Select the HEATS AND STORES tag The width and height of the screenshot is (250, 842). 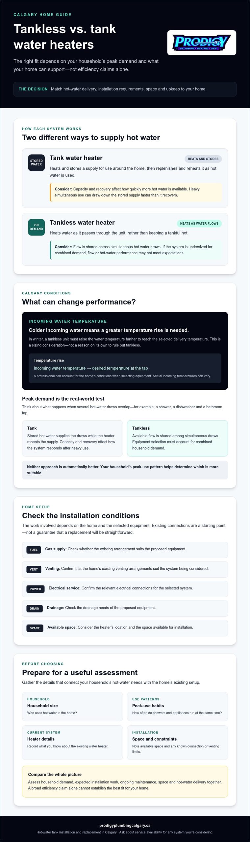203,159
